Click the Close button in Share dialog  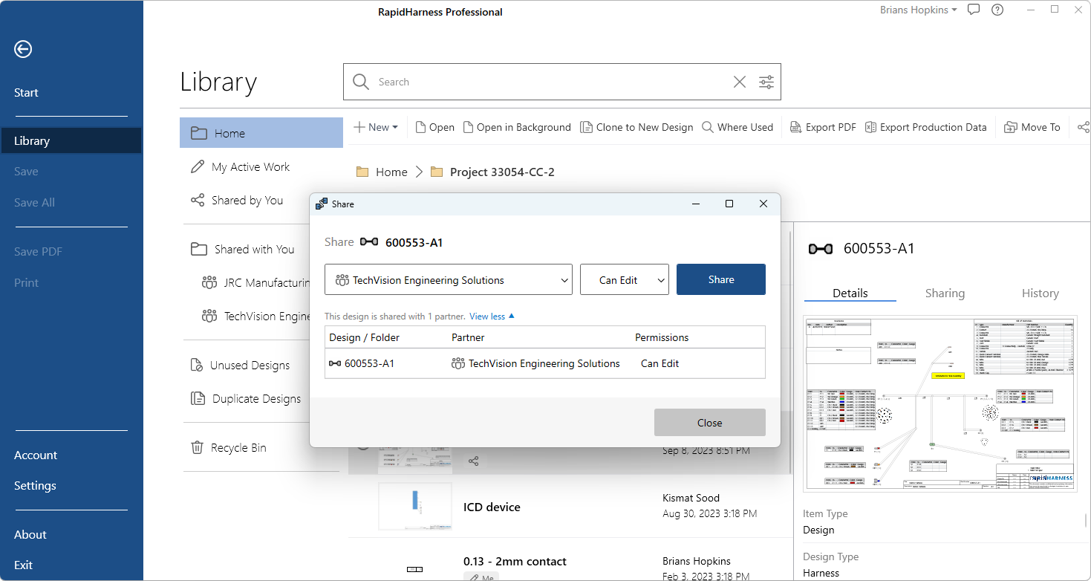(710, 423)
